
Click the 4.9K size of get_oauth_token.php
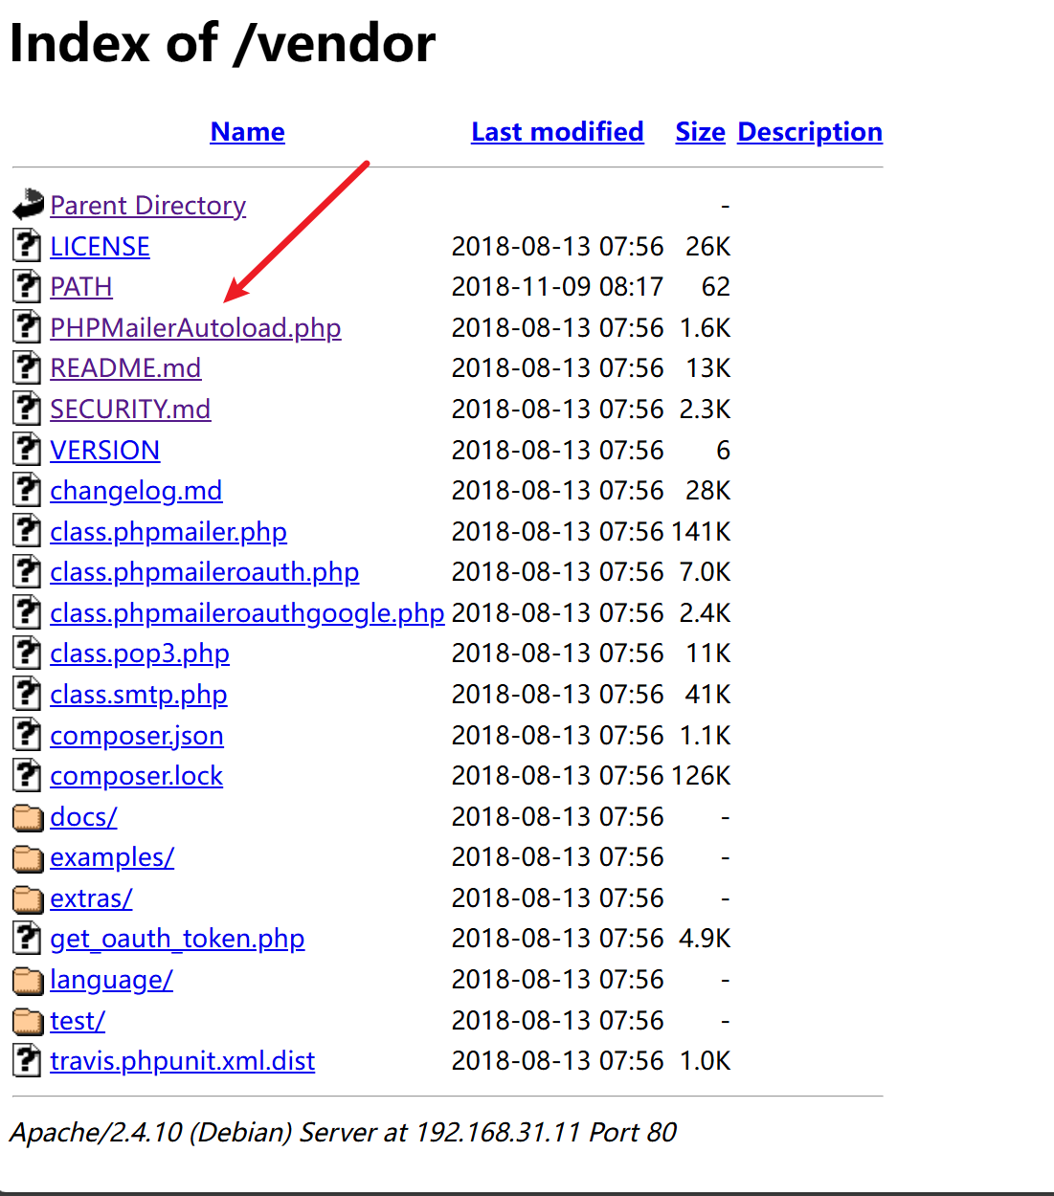click(x=705, y=938)
